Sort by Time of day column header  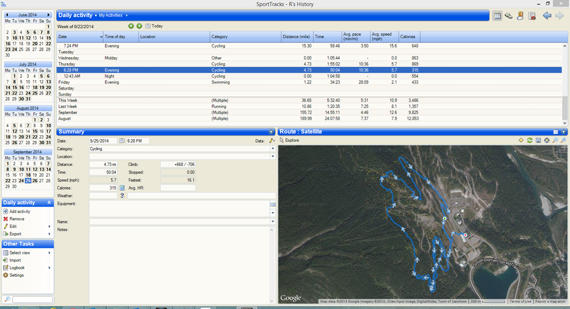click(x=121, y=37)
